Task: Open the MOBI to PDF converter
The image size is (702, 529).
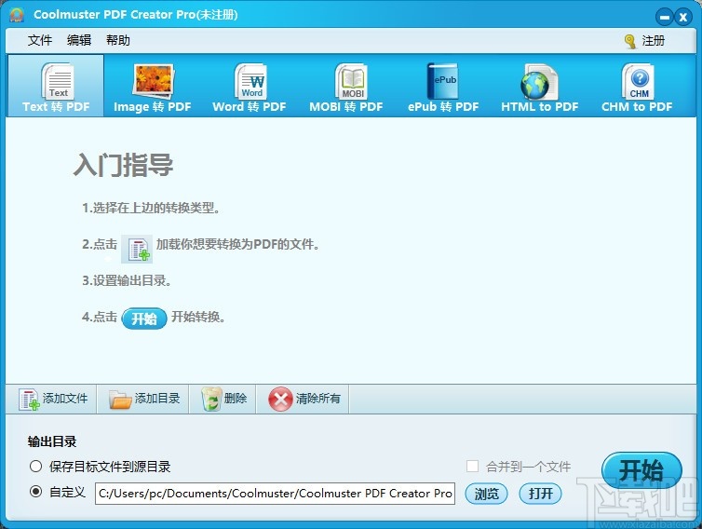Action: [x=346, y=86]
